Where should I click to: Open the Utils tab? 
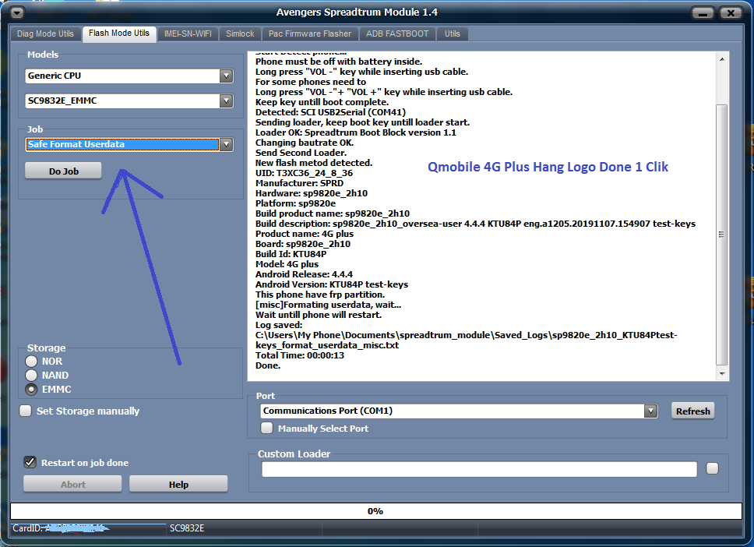click(x=453, y=34)
